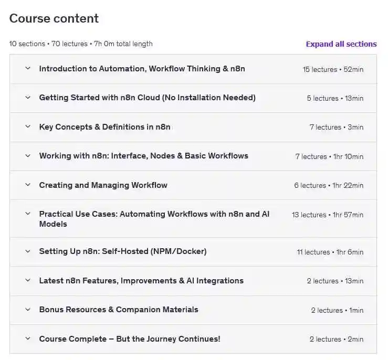The height and width of the screenshot is (360, 388).
Task: Expand the Introduction to Automation section chevron
Action: point(28,68)
